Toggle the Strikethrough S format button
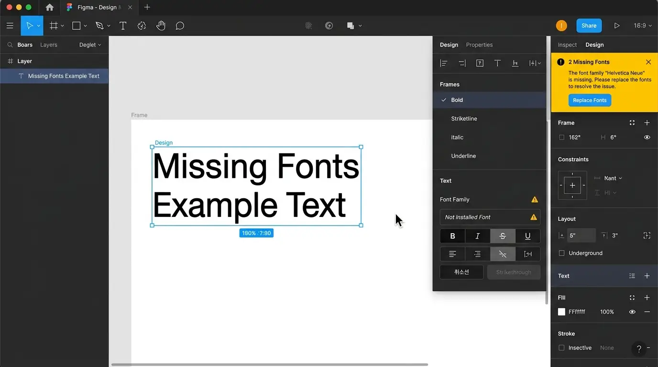The width and height of the screenshot is (658, 367). tap(503, 236)
